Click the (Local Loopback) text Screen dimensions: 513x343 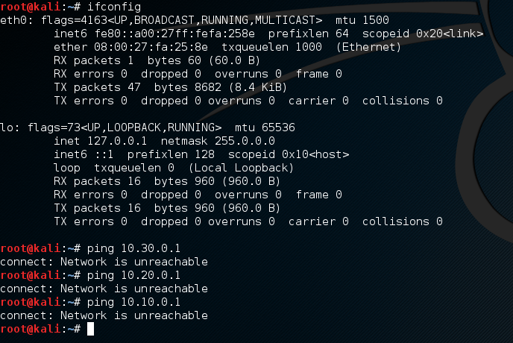(241, 168)
